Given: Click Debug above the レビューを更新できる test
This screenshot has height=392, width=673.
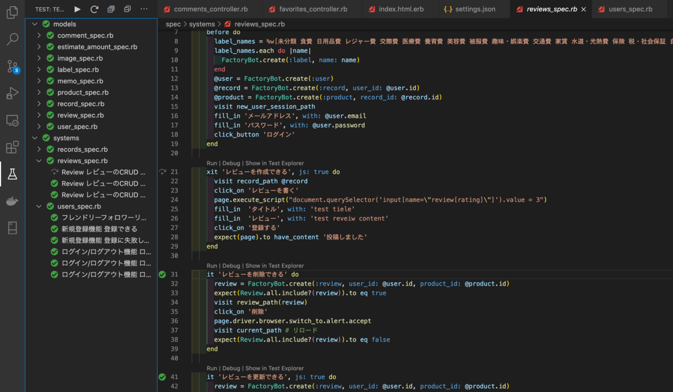Looking at the screenshot, I should (x=231, y=368).
